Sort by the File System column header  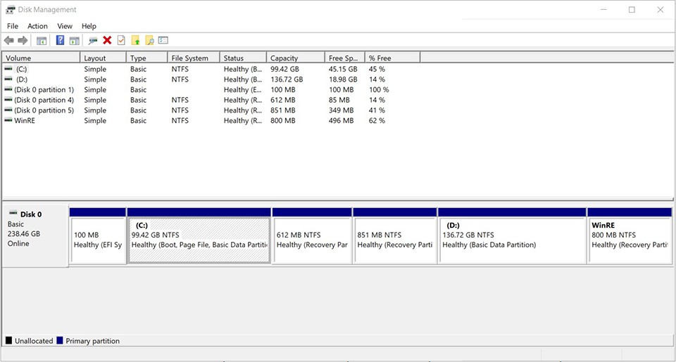click(x=194, y=58)
